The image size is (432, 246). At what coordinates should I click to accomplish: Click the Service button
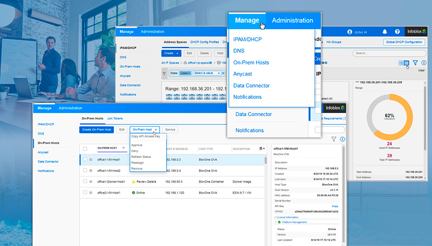tap(170, 129)
